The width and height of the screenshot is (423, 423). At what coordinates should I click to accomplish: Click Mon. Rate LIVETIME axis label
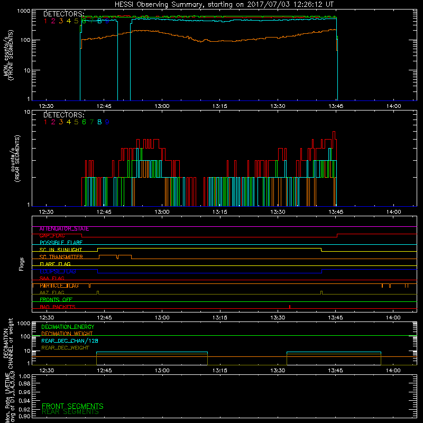point(10,397)
